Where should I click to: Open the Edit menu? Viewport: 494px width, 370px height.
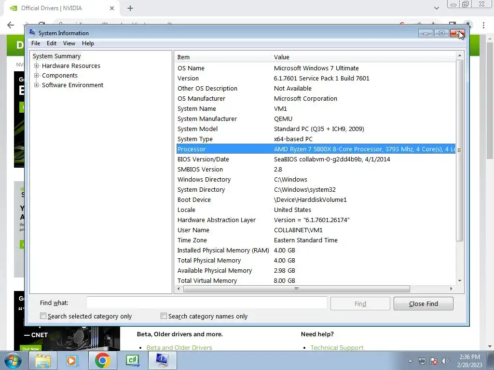51,43
